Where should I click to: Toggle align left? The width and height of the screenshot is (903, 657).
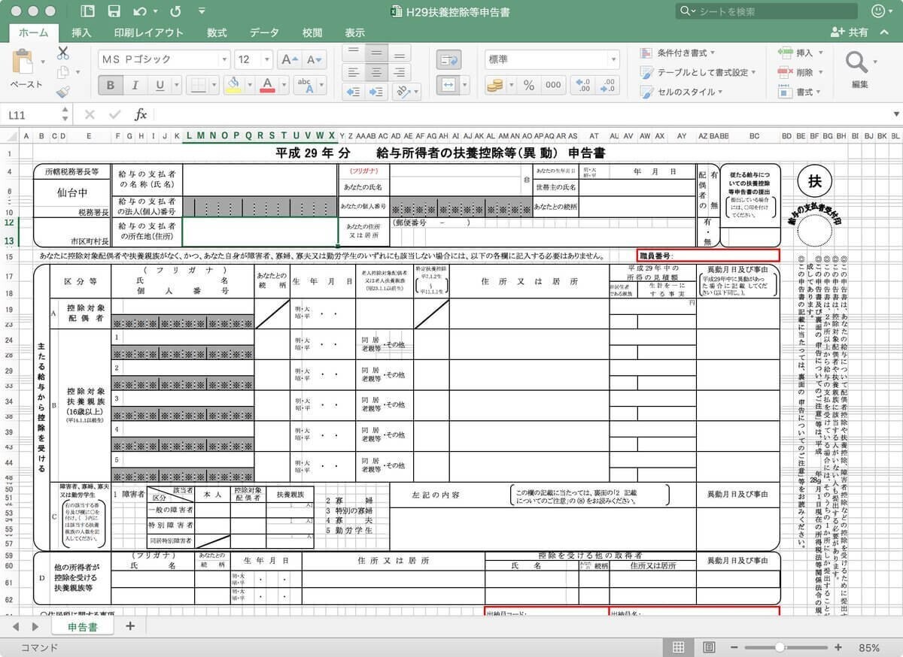354,72
